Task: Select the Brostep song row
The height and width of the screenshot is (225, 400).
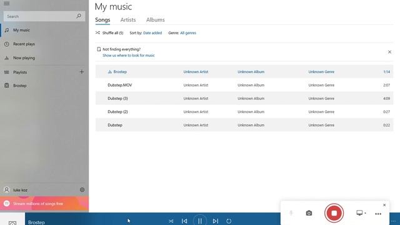Action: pos(244,72)
